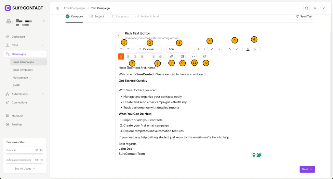Click the Send Test button

pyautogui.click(x=304, y=16)
